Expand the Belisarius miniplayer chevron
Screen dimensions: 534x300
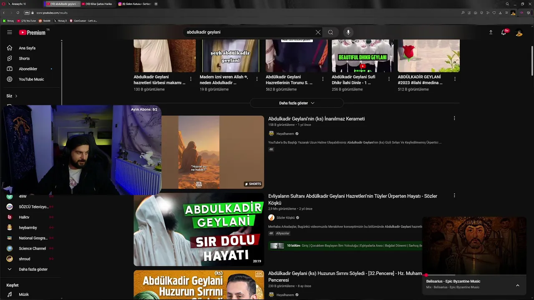(518, 285)
